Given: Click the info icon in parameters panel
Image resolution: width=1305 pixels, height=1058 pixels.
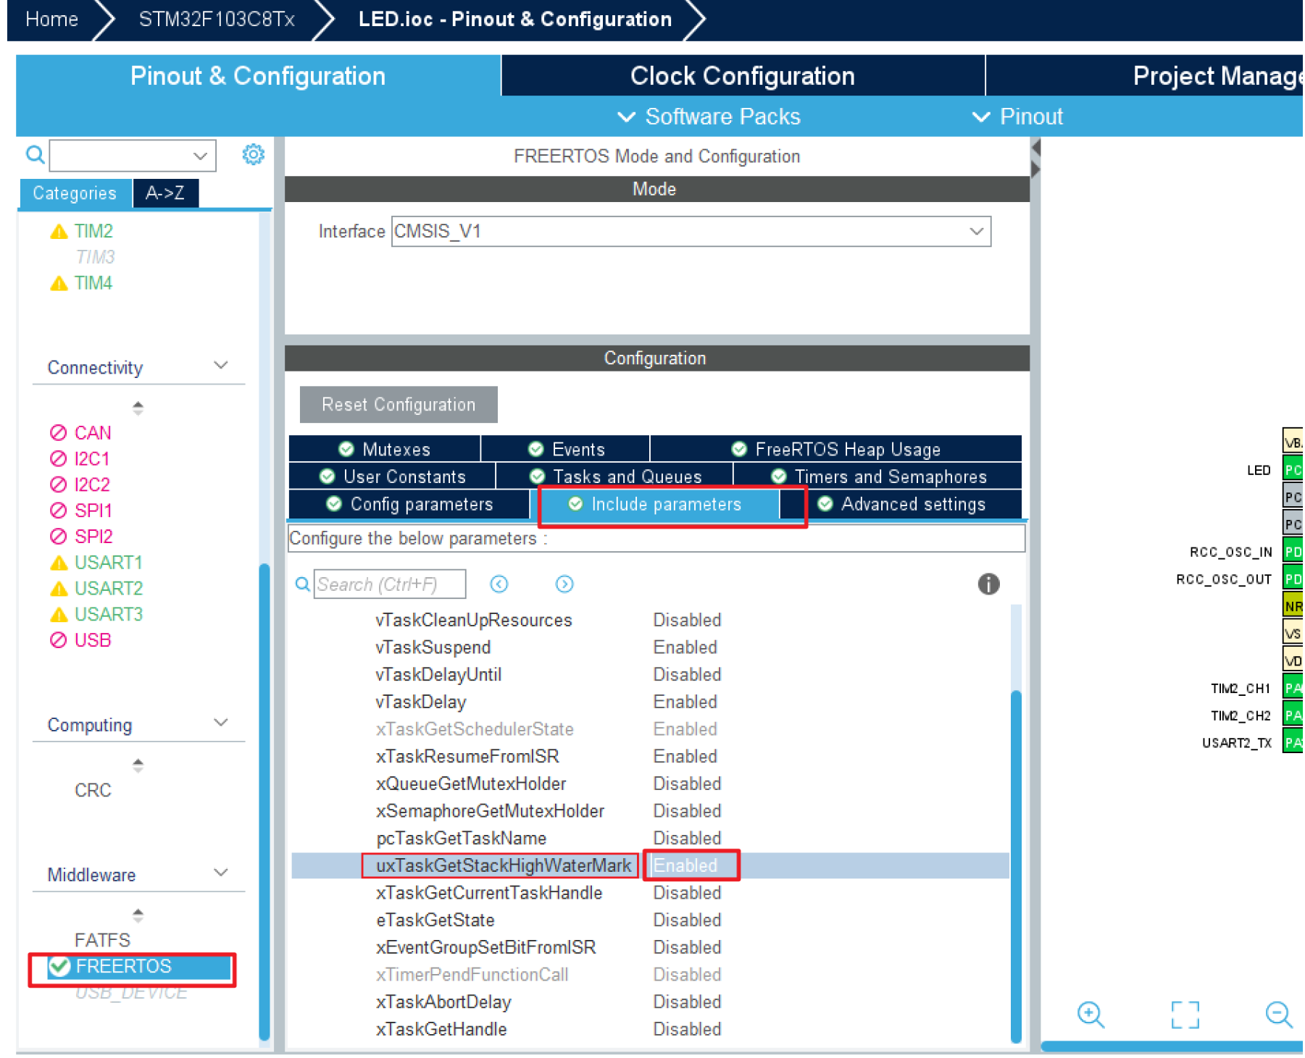Looking at the screenshot, I should tap(988, 584).
